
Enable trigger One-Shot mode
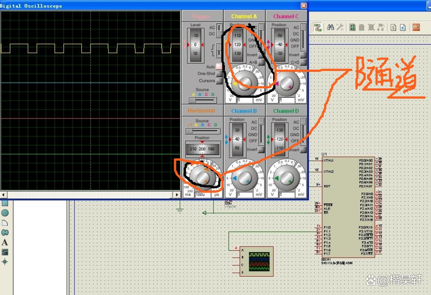[219, 74]
